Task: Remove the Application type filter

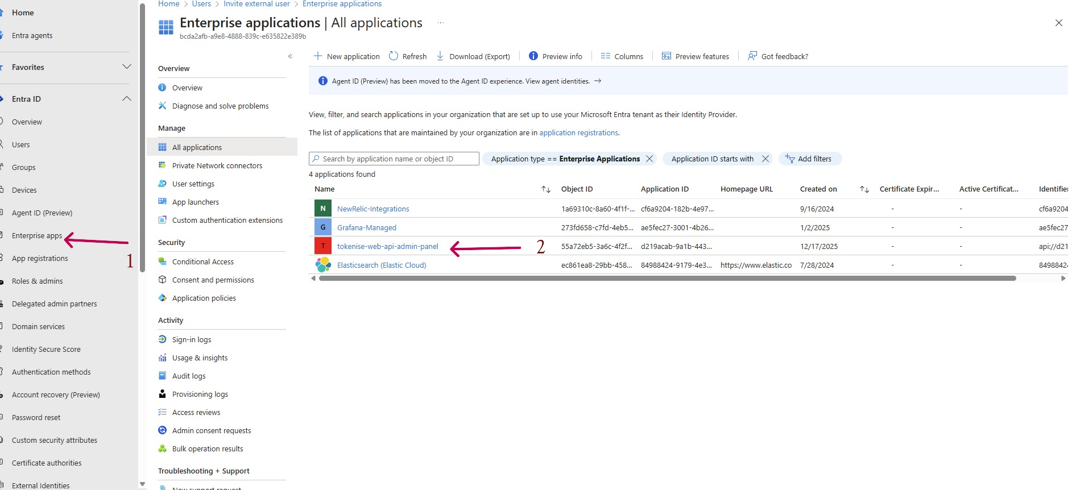Action: click(649, 159)
